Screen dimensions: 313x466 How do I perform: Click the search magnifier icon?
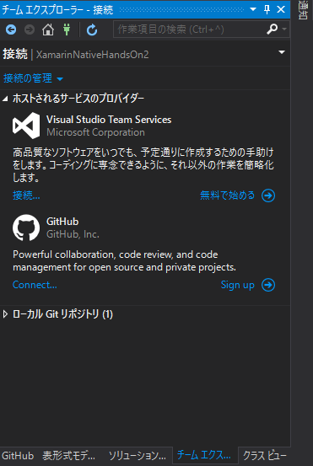coord(272,29)
